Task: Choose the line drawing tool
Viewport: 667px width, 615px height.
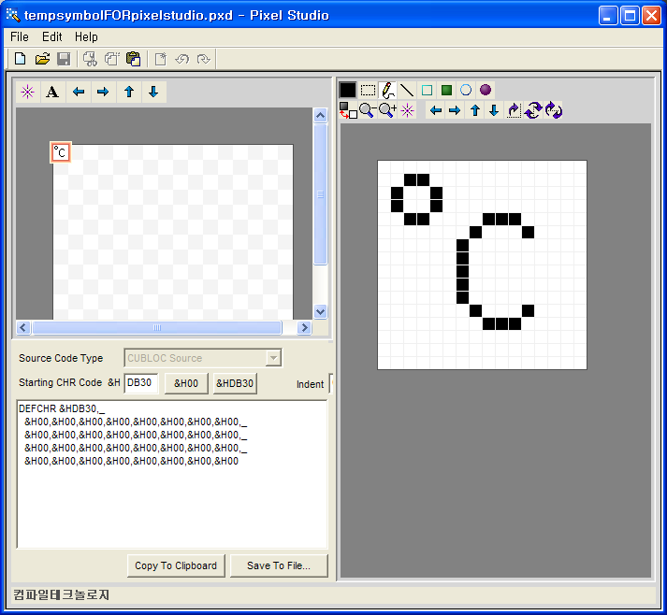Action: [407, 91]
